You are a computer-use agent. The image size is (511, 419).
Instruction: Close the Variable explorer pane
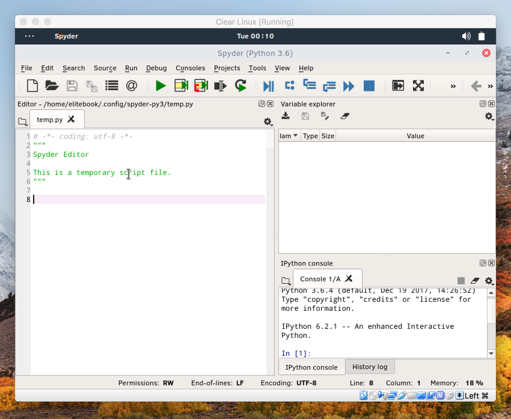click(491, 104)
